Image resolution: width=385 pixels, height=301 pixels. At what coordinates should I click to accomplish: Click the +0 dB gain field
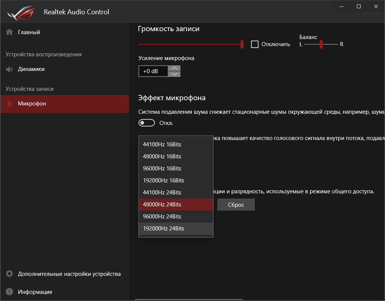pos(153,71)
